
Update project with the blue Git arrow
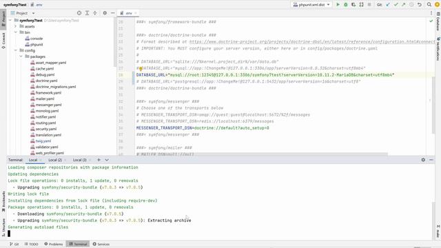point(388,5)
